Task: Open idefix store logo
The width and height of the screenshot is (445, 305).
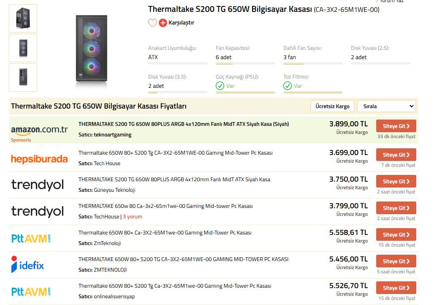Action: point(27,265)
